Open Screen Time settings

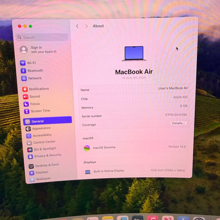37,111
